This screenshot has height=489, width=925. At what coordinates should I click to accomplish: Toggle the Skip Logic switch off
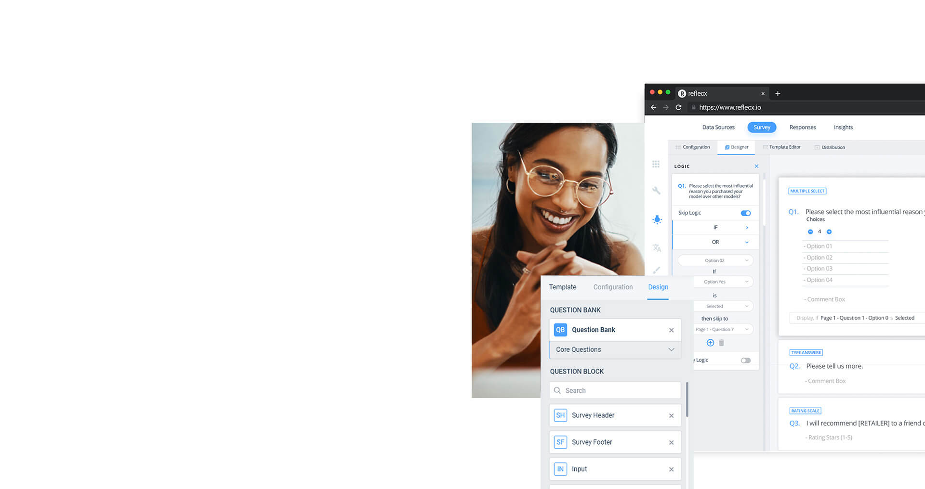[746, 213]
